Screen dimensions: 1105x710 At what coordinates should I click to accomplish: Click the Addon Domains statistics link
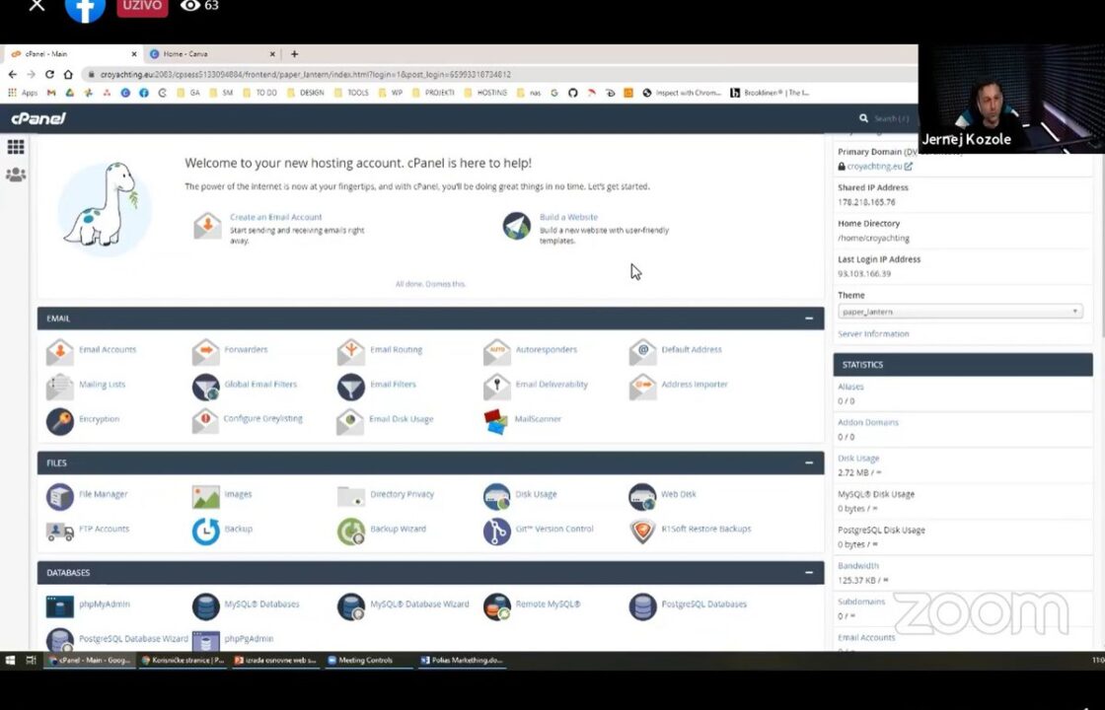pos(868,423)
